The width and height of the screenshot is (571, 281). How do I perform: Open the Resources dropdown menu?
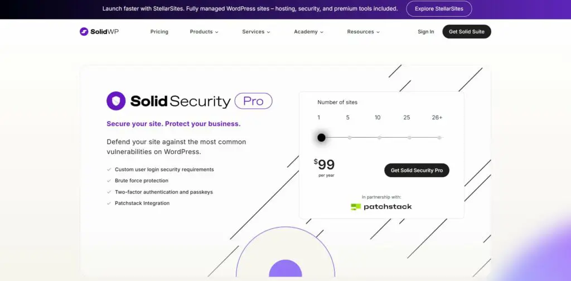pyautogui.click(x=363, y=32)
